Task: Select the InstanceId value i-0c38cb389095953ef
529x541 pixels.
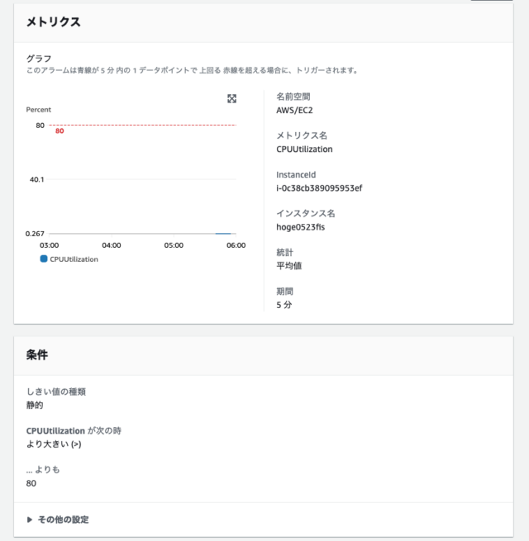Action: pos(319,188)
